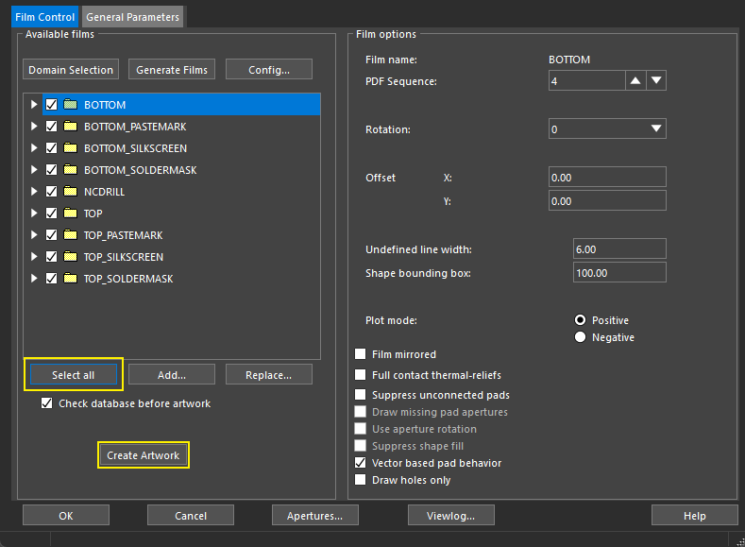Click the yellow TOP_SILKSCREEN folder icon

point(70,257)
